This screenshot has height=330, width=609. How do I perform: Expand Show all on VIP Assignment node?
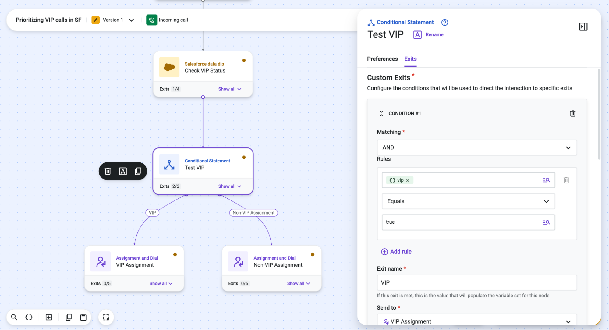click(161, 283)
